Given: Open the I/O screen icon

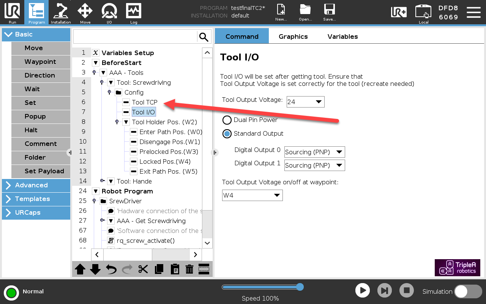Looking at the screenshot, I should pos(109,12).
